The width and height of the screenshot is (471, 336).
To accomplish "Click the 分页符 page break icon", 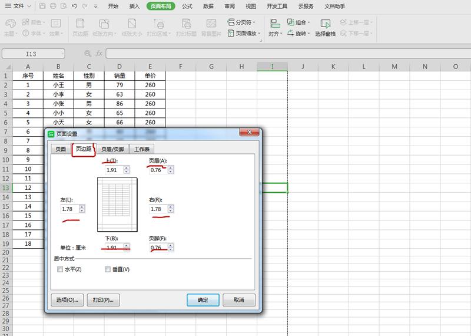I will click(x=231, y=22).
